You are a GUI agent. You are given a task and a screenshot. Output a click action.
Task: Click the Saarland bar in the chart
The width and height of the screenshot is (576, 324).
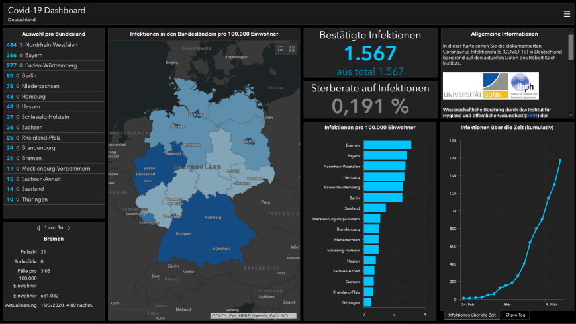pos(375,208)
